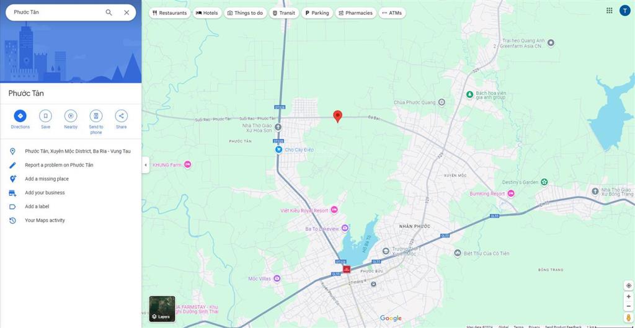Select Chợ Cây Điệp market marker
635x328 pixels.
(278, 149)
